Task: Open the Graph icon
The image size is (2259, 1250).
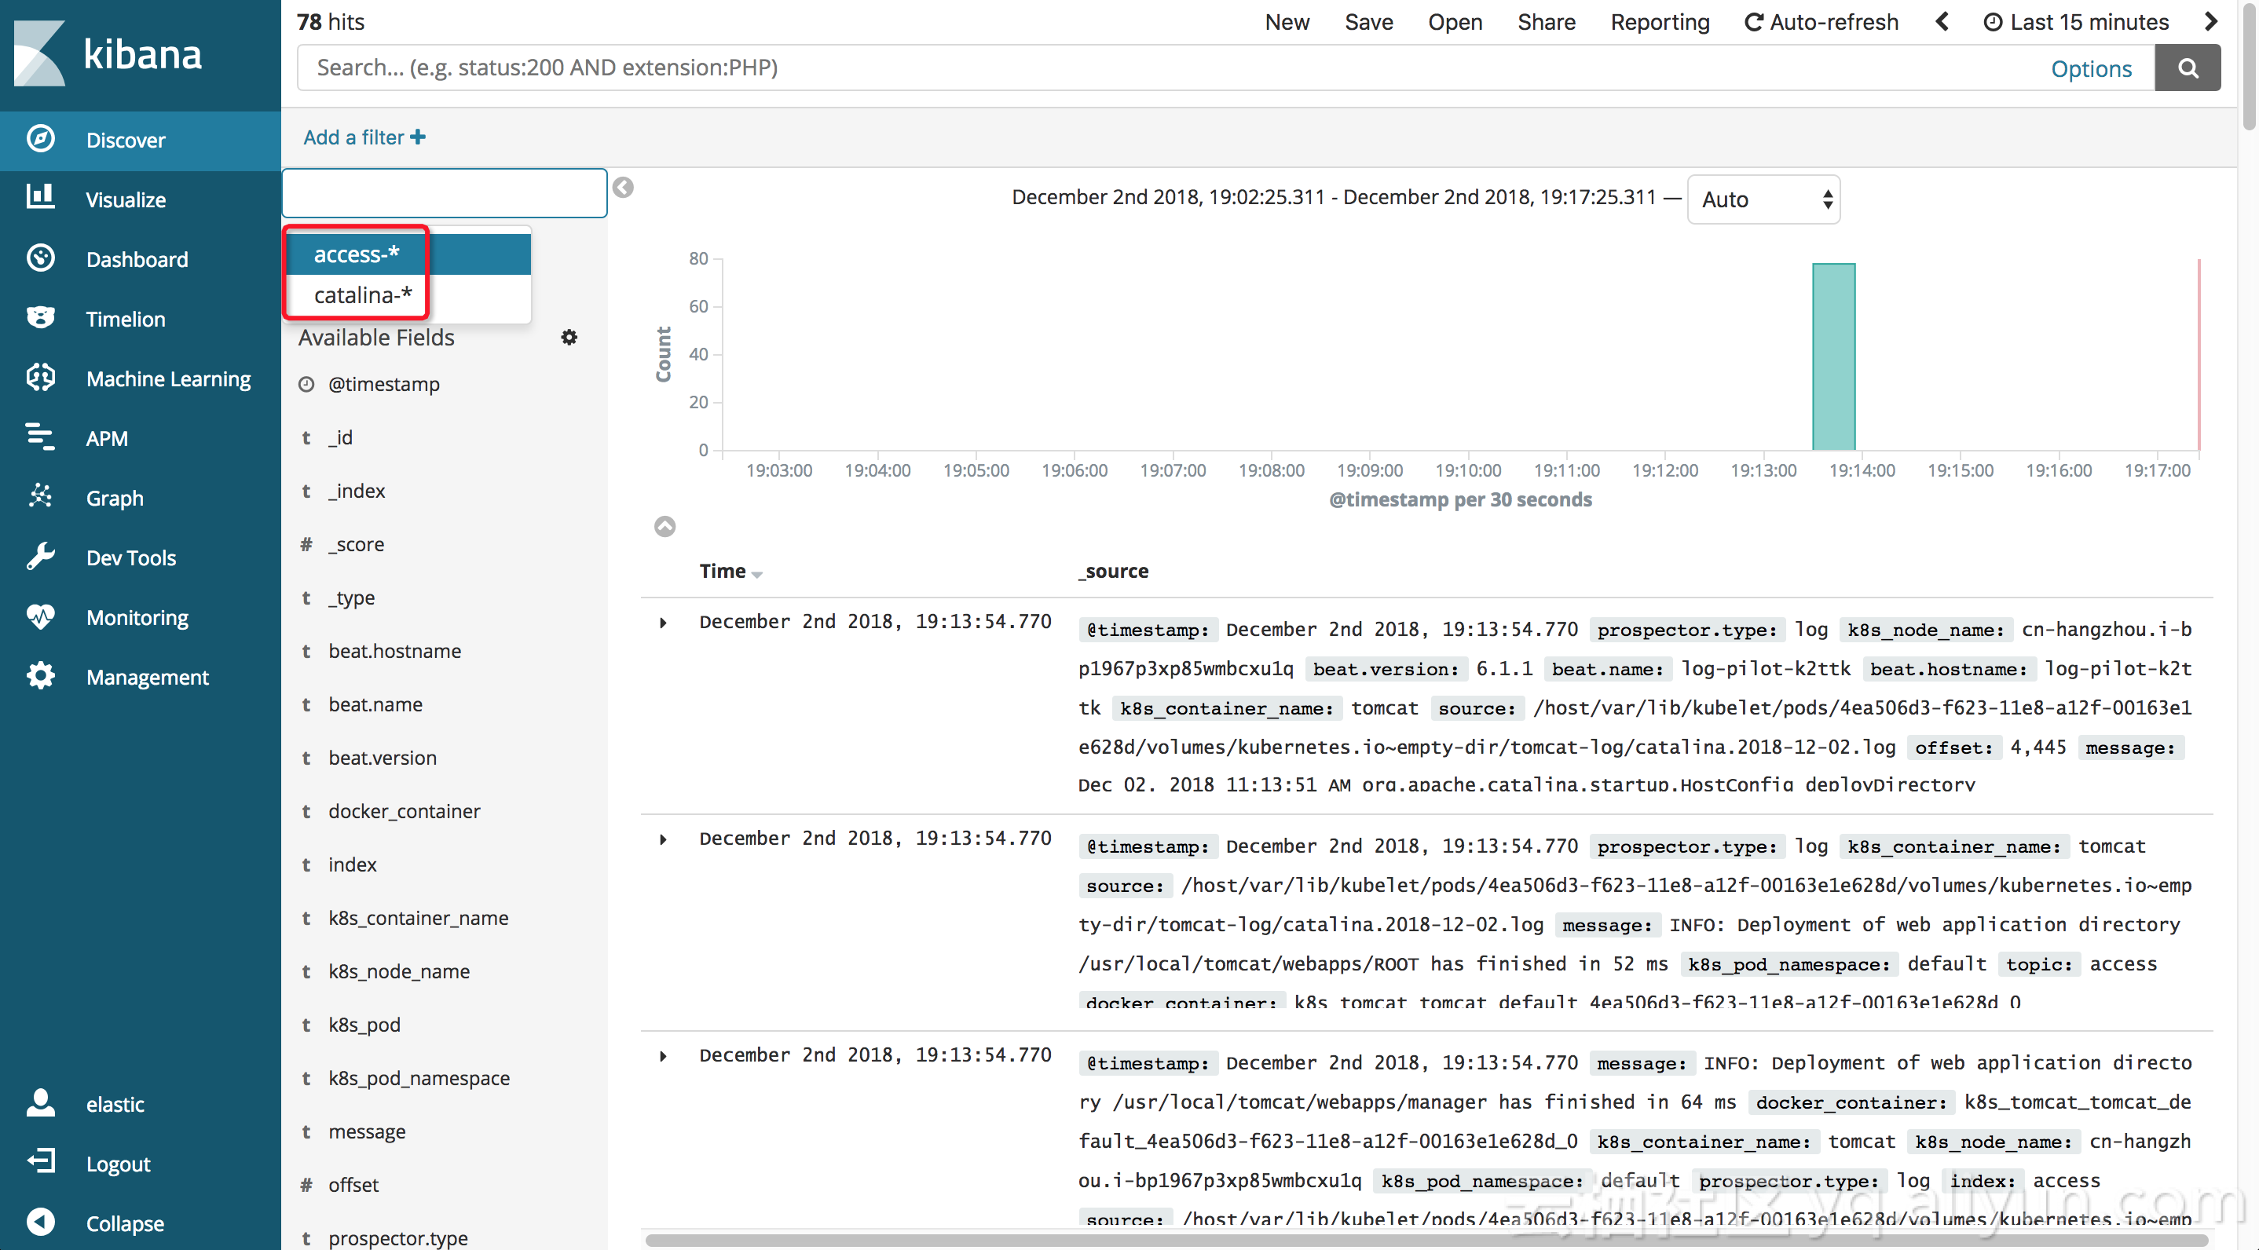Action: (x=40, y=496)
